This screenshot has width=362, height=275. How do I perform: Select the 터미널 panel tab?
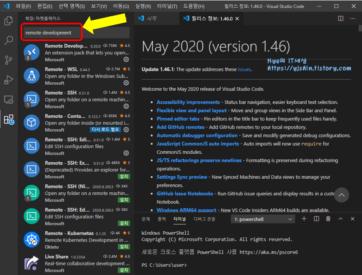coord(180,219)
